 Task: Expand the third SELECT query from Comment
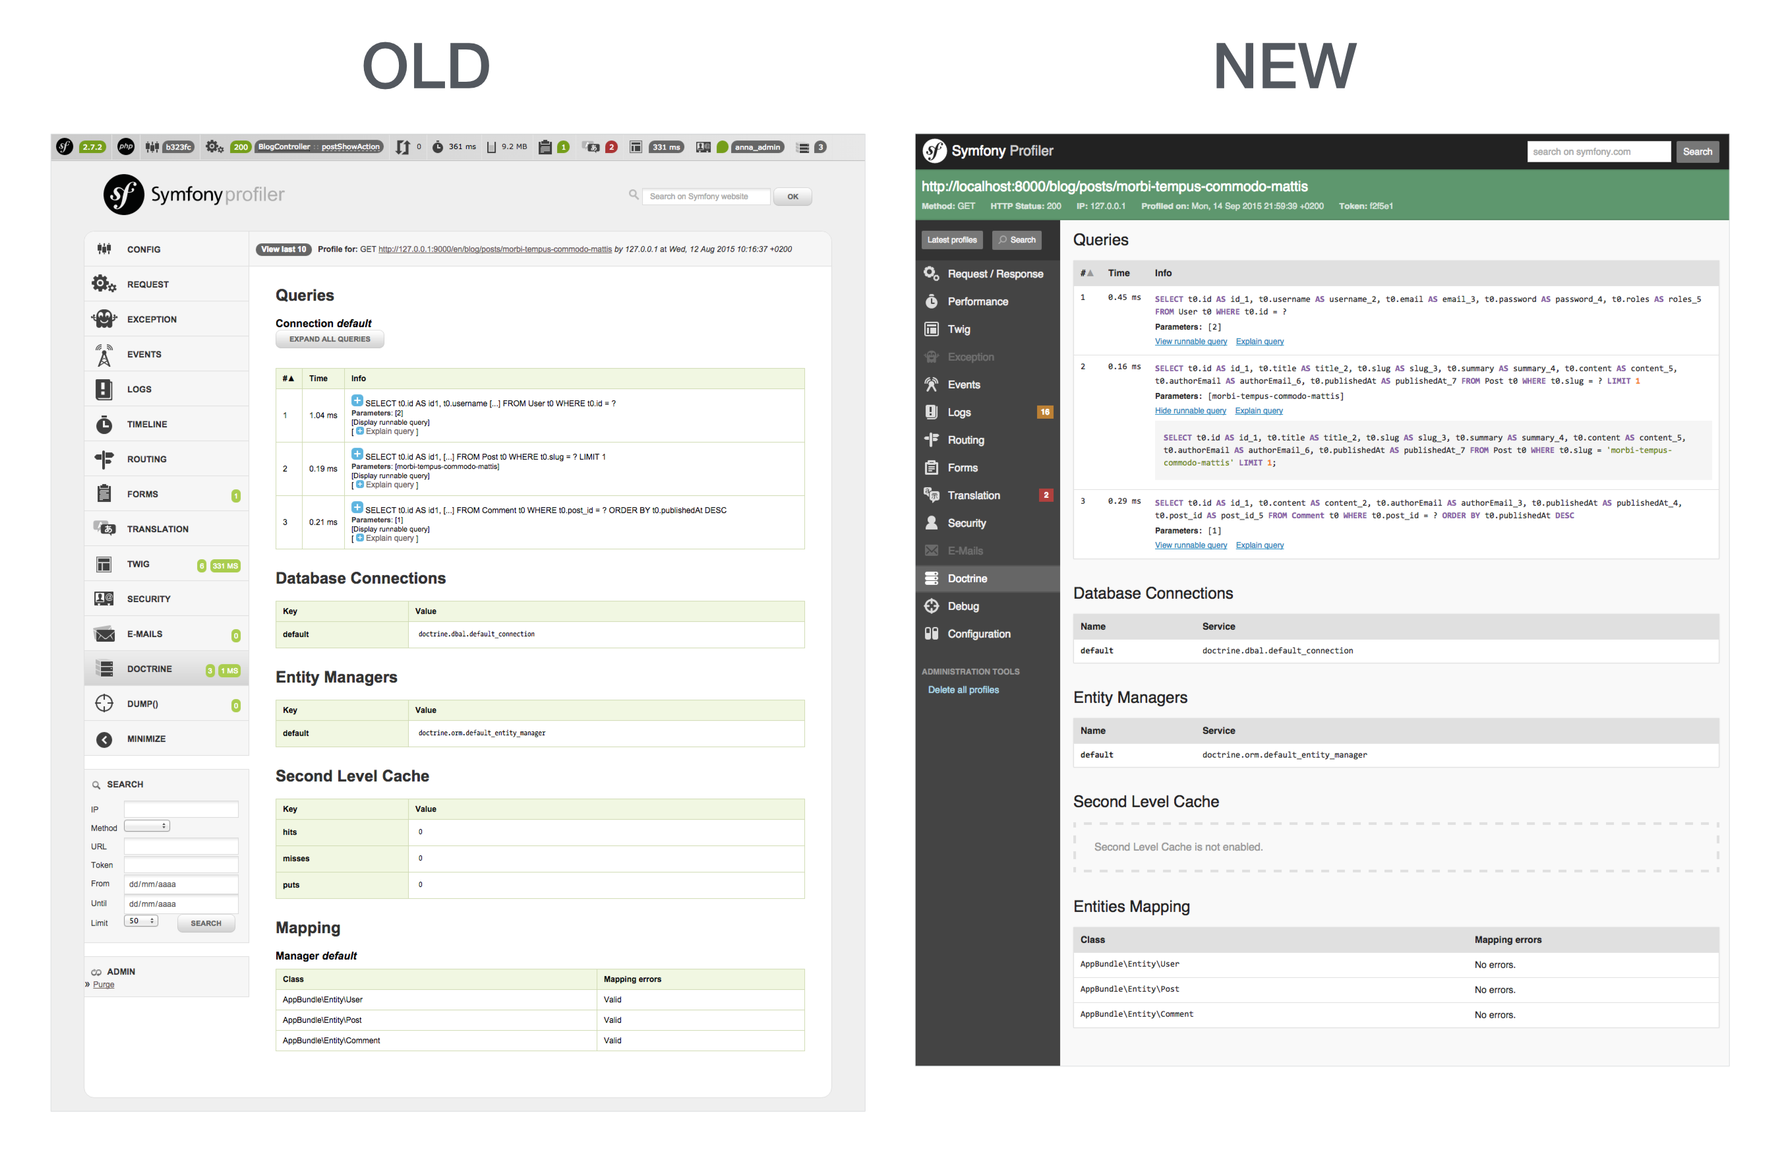[x=357, y=507]
